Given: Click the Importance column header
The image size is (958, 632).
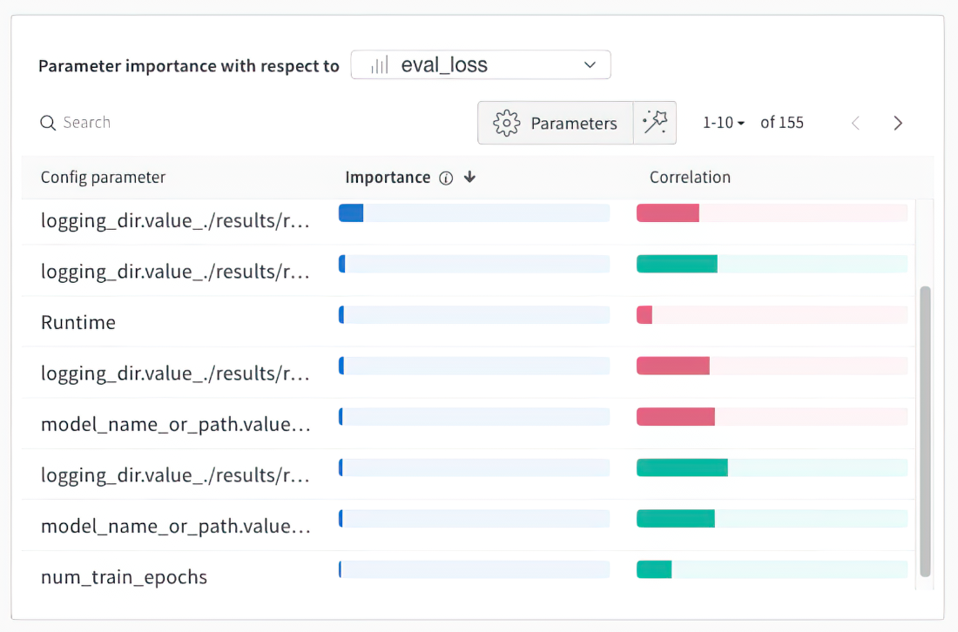Looking at the screenshot, I should point(388,177).
